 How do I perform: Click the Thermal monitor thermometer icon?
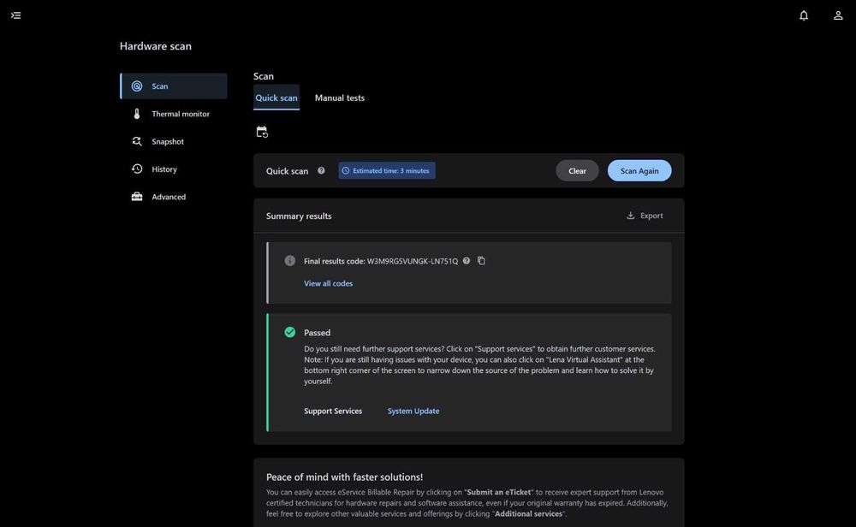[x=137, y=114]
